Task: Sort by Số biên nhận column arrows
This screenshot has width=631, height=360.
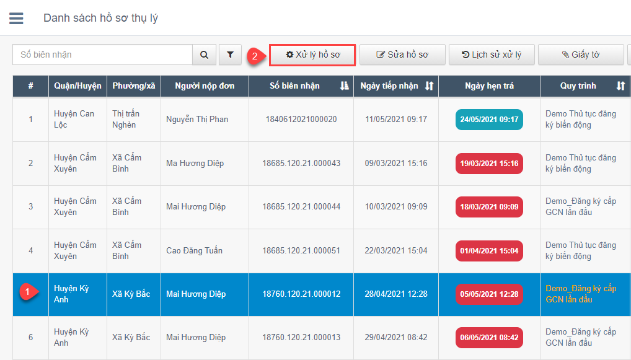Action: click(345, 86)
